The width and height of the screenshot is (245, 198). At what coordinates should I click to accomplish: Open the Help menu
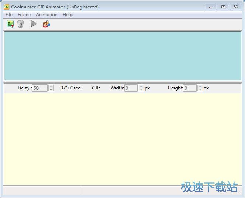coord(67,15)
